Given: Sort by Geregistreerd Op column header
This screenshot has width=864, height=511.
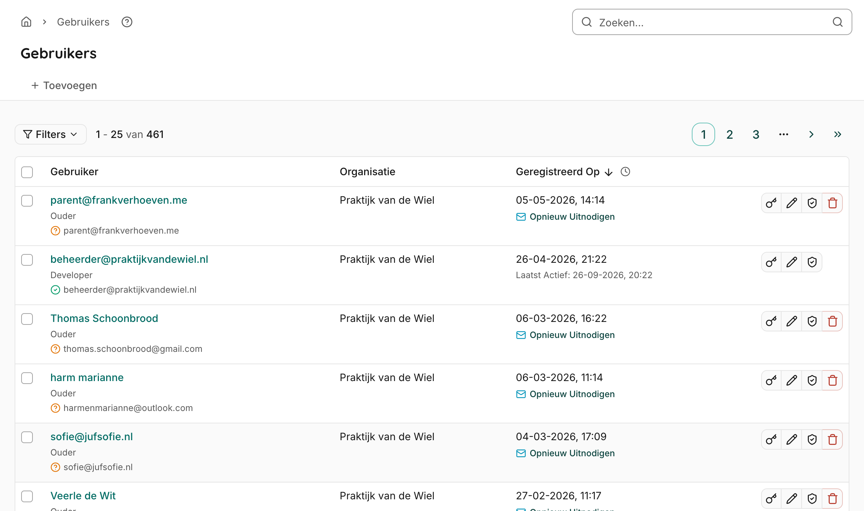Looking at the screenshot, I should click(564, 172).
